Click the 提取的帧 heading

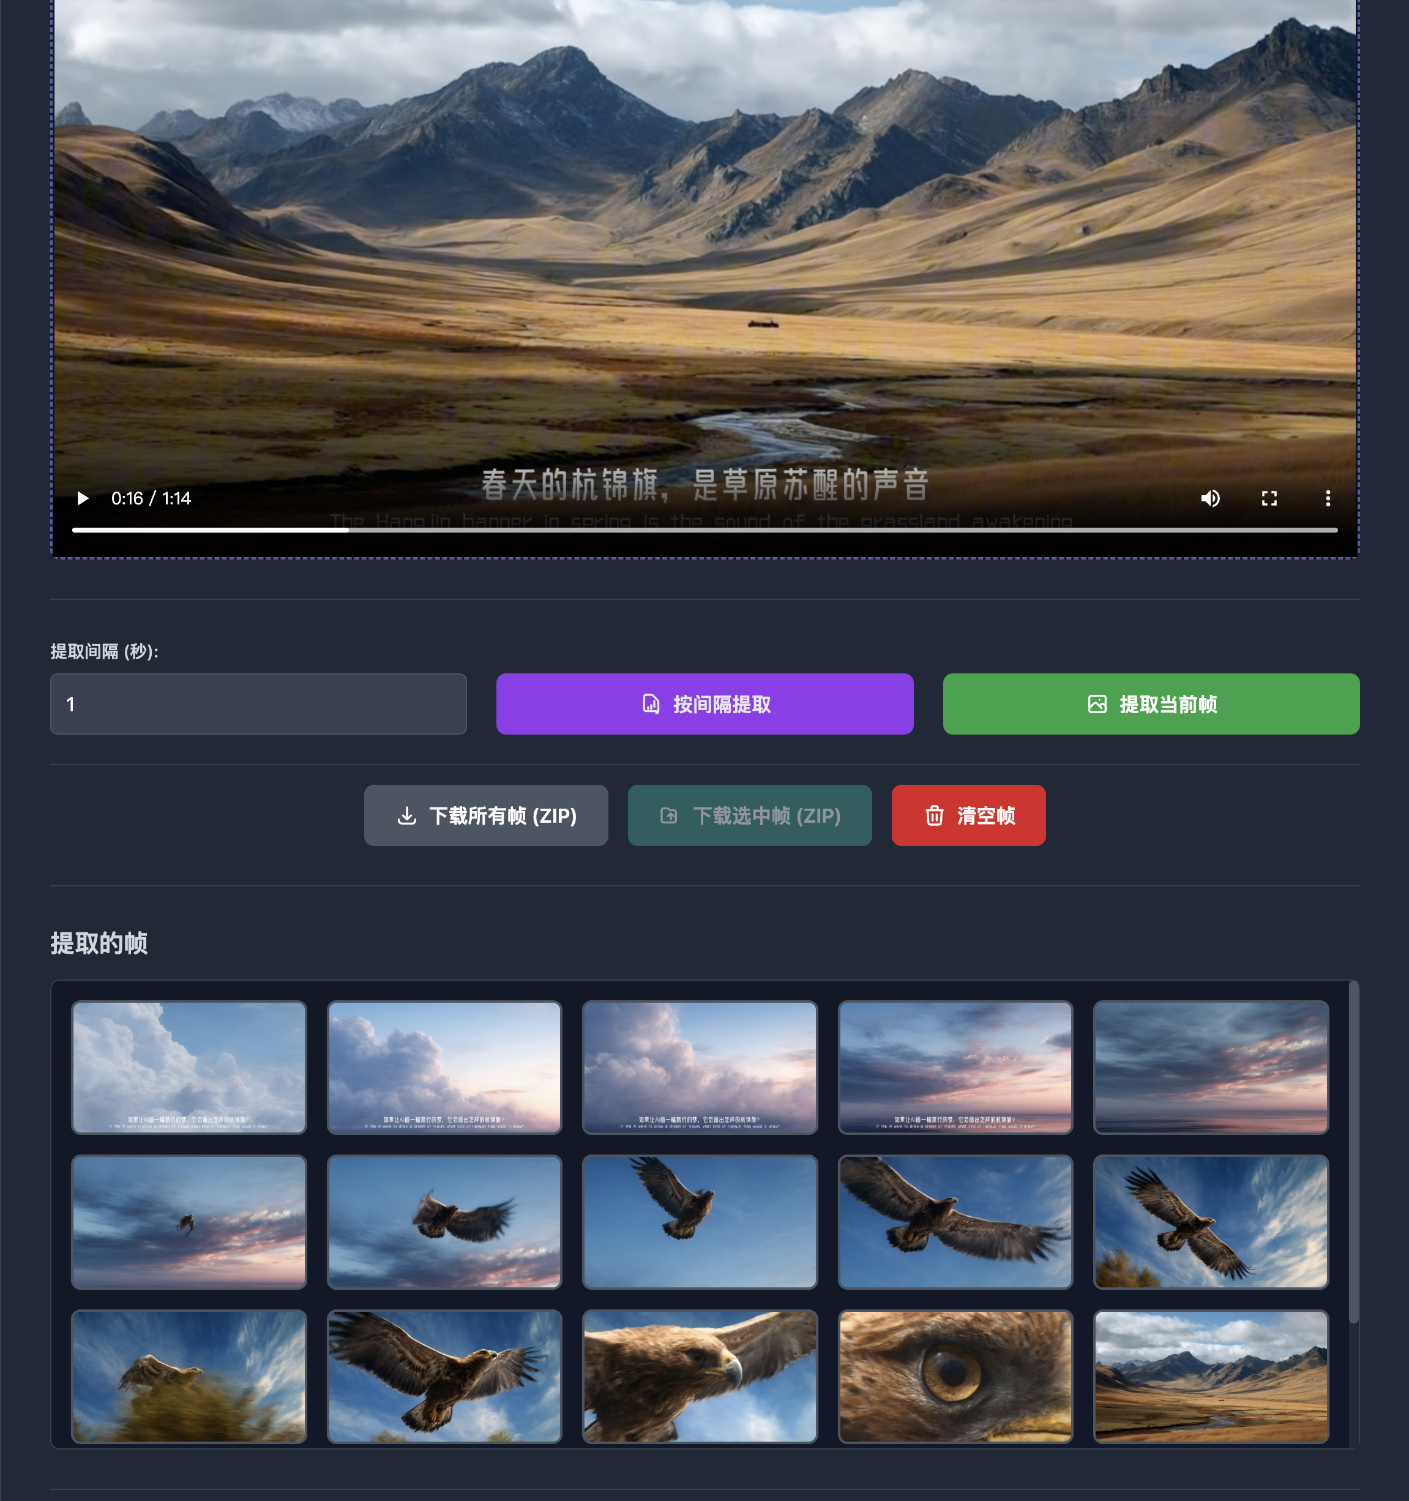click(99, 943)
